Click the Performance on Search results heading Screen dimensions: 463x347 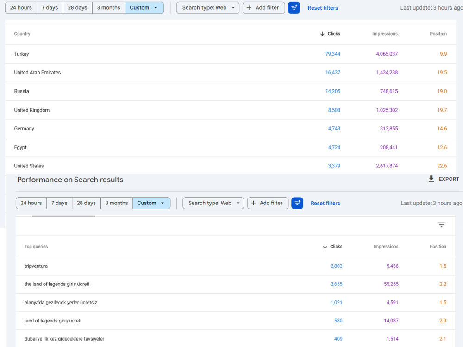coord(70,180)
